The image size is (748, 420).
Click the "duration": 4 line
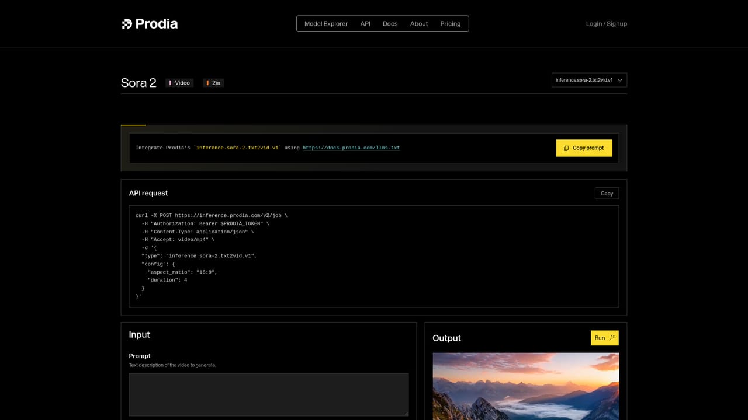tap(167, 280)
